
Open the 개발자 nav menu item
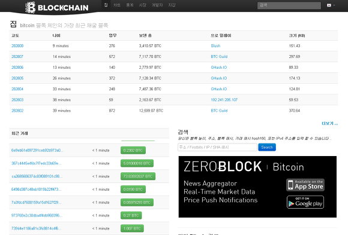157,5
